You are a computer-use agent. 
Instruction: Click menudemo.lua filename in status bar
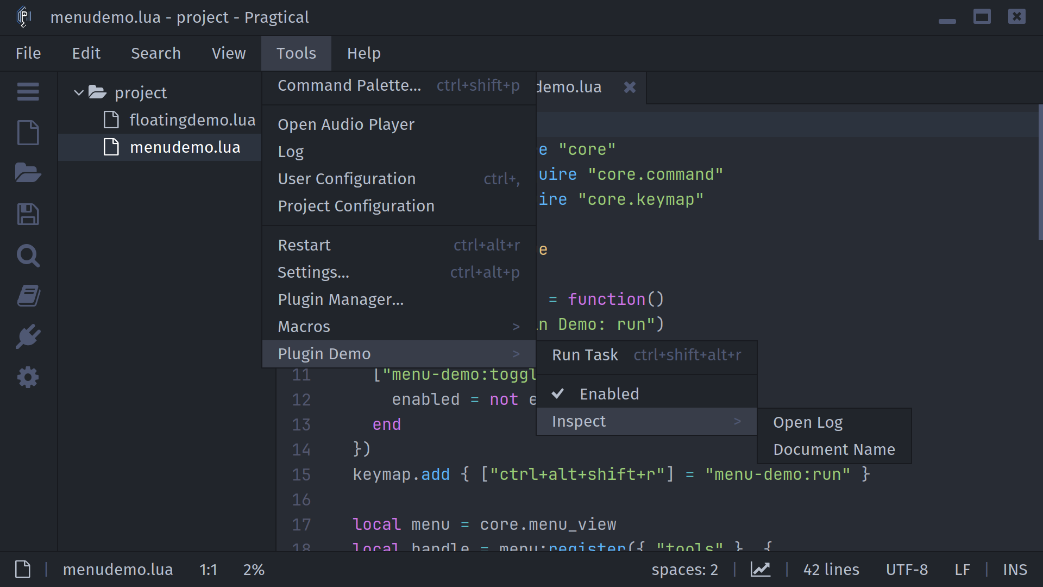click(x=118, y=570)
